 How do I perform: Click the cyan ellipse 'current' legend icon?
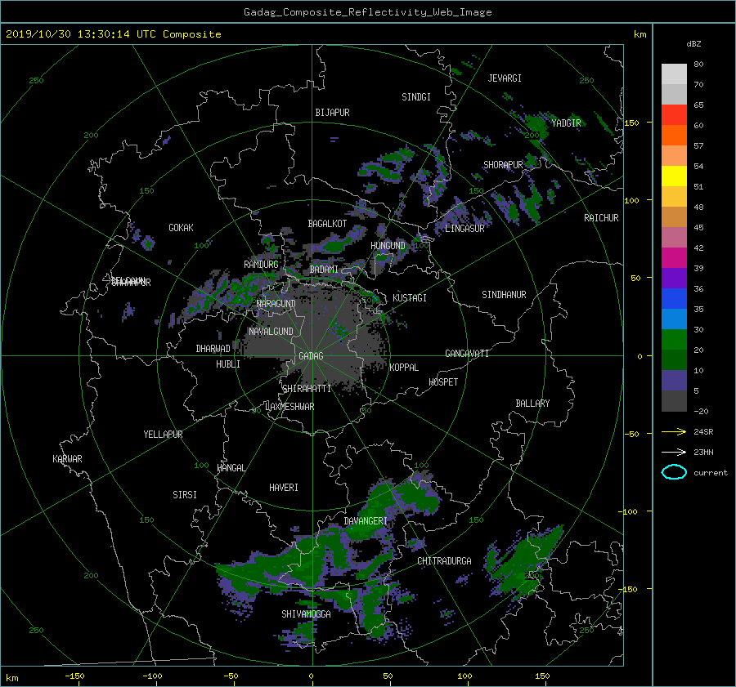674,472
